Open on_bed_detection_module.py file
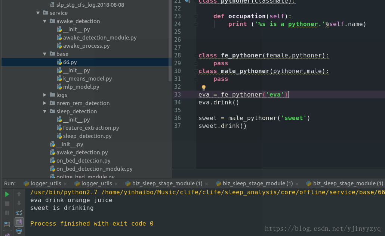385x236 pixels. [x=94, y=169]
